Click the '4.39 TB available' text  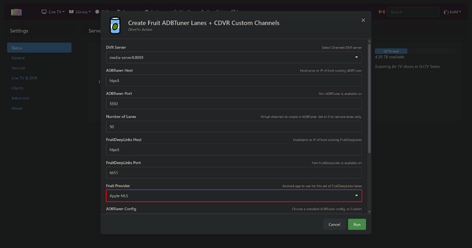click(x=389, y=57)
